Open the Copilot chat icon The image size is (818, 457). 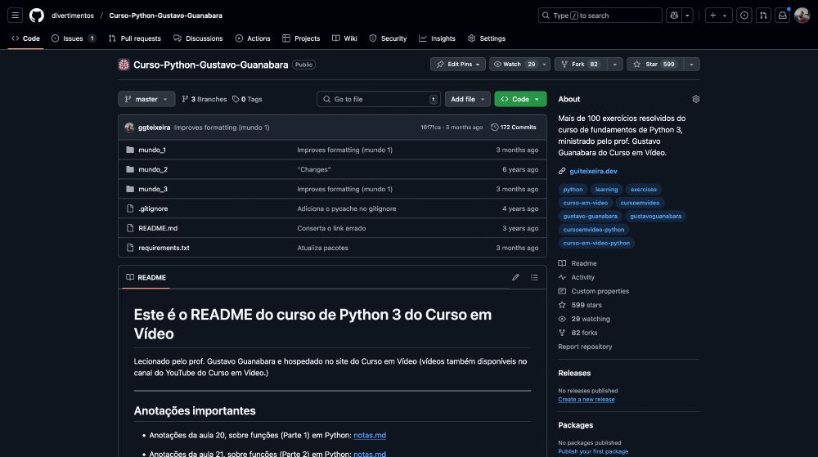pyautogui.click(x=674, y=16)
